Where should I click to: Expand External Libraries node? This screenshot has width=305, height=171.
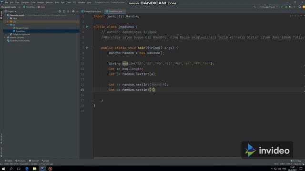(5, 38)
